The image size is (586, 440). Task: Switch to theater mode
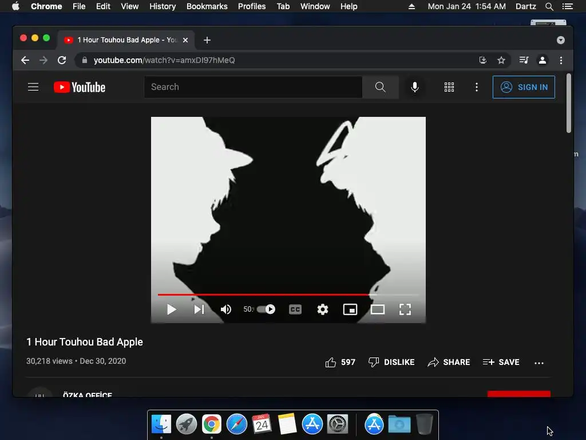[378, 309]
